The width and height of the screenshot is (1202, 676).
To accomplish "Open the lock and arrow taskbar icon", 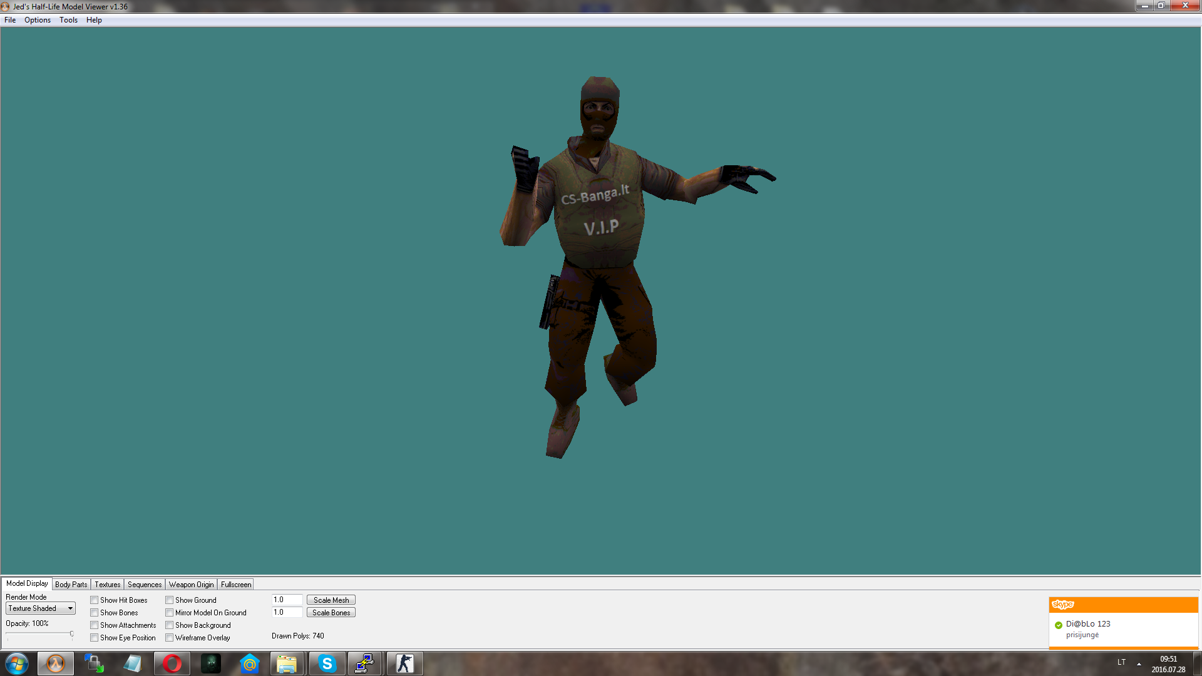I will (94, 663).
